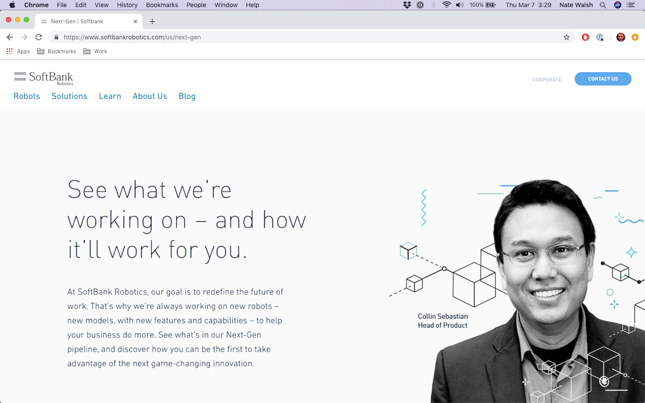Click the CORPORATE link

[547, 80]
